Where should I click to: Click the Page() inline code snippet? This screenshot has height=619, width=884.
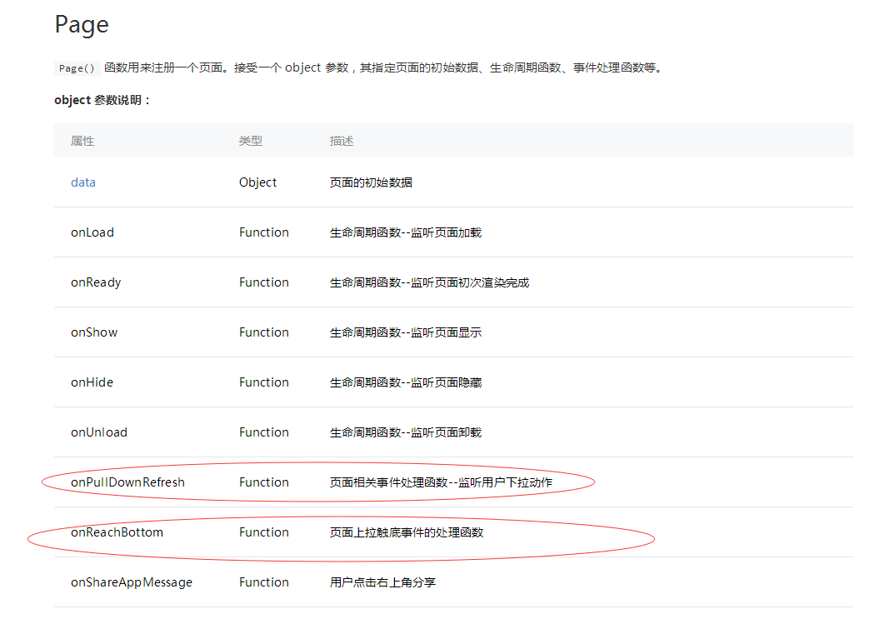coord(77,68)
